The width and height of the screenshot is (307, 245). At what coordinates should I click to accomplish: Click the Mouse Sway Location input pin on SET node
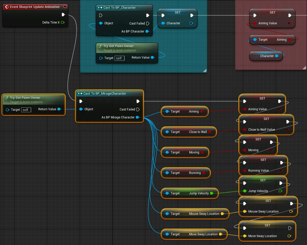click(245, 211)
